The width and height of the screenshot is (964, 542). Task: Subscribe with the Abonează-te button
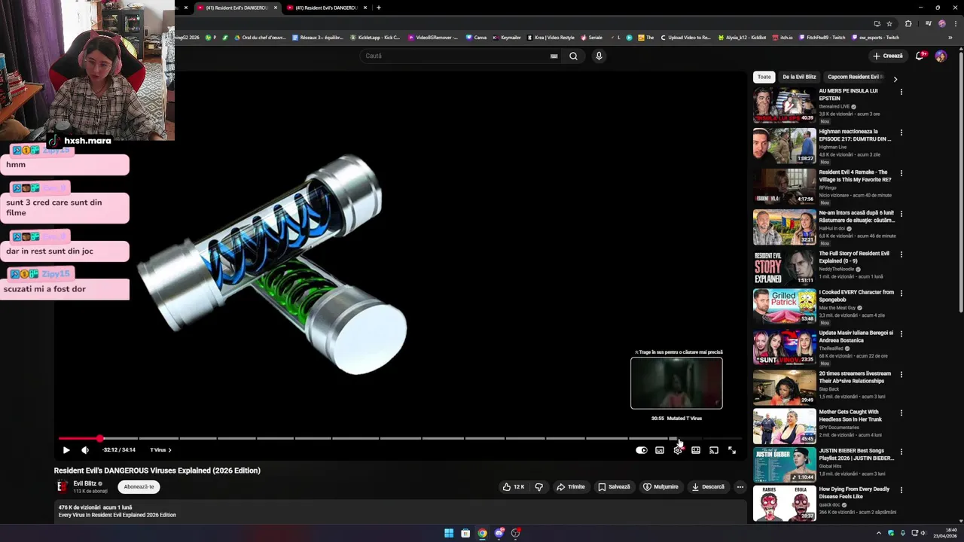click(139, 487)
